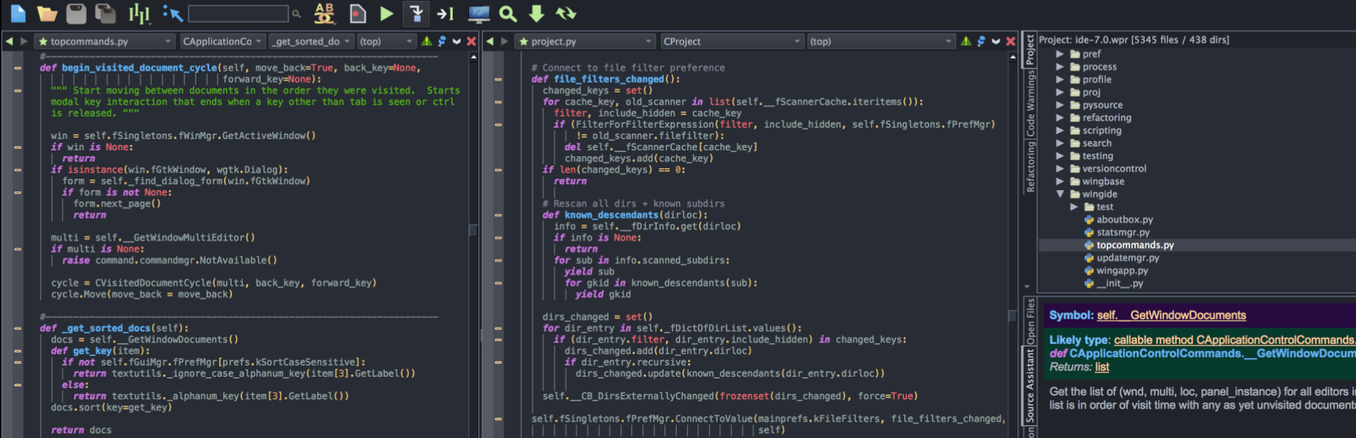
Task: Expand the versioncontrol folder
Action: point(1060,169)
